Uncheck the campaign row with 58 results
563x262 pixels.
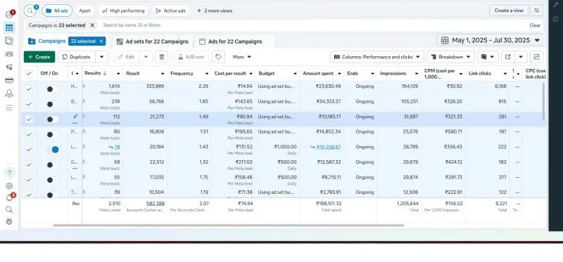point(29,164)
